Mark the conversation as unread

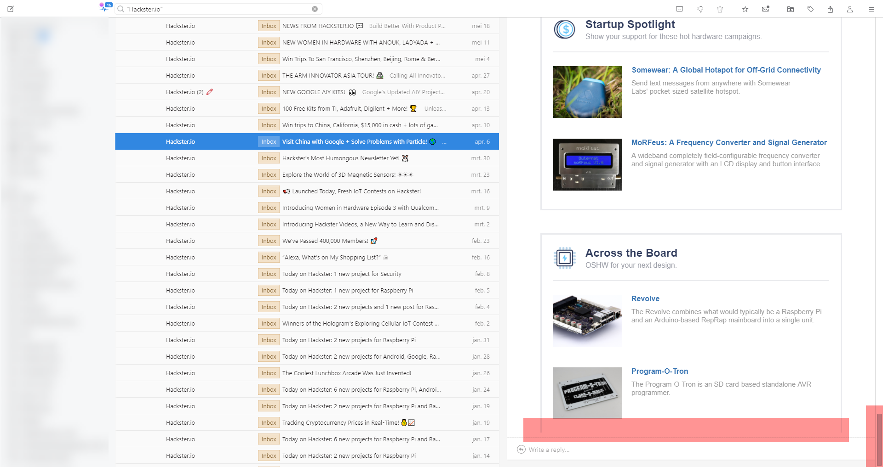[765, 9]
